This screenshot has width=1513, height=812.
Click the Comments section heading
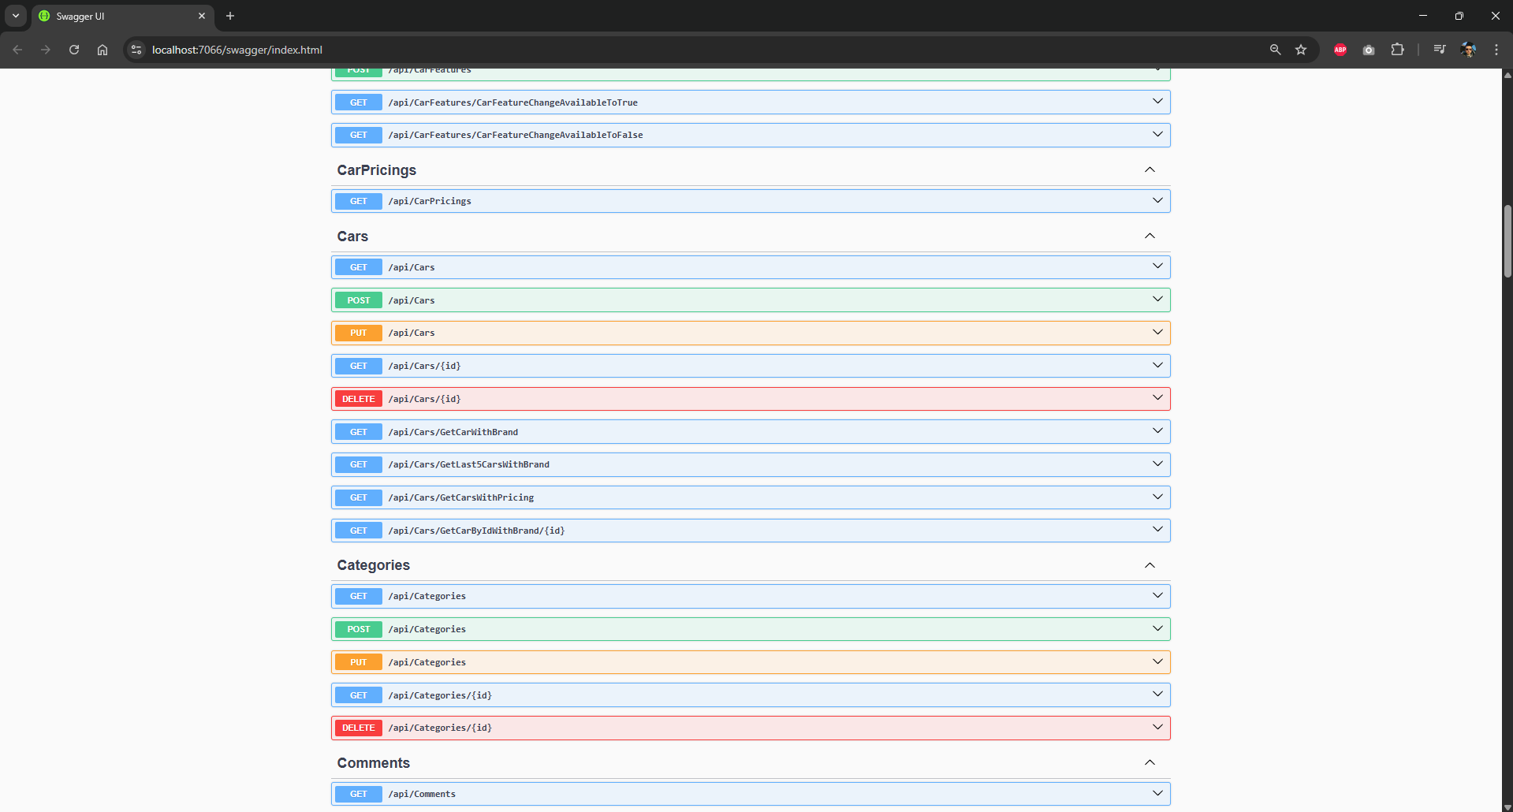(374, 763)
